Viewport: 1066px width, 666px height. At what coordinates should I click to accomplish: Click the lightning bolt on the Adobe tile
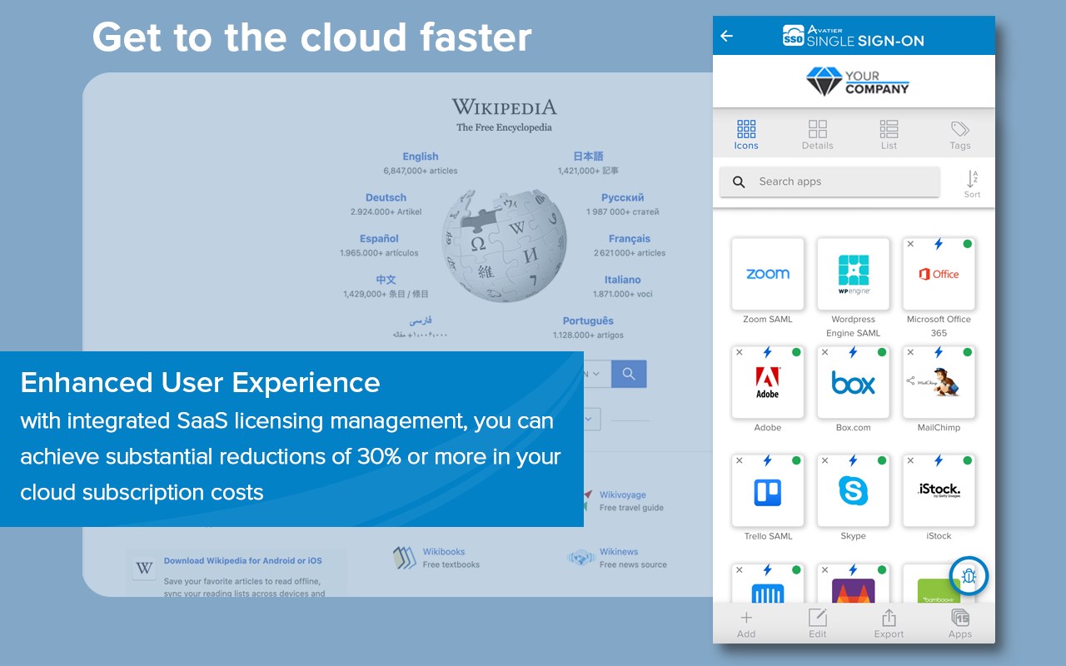(x=767, y=353)
